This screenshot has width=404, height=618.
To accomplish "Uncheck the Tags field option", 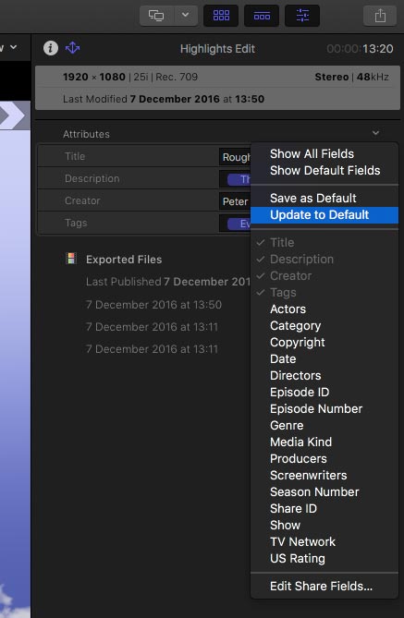I will 324,293.
